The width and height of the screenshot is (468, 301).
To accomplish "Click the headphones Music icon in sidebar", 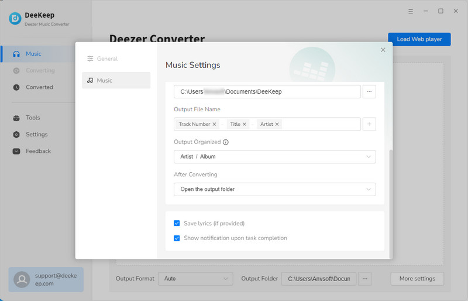I will coord(16,54).
